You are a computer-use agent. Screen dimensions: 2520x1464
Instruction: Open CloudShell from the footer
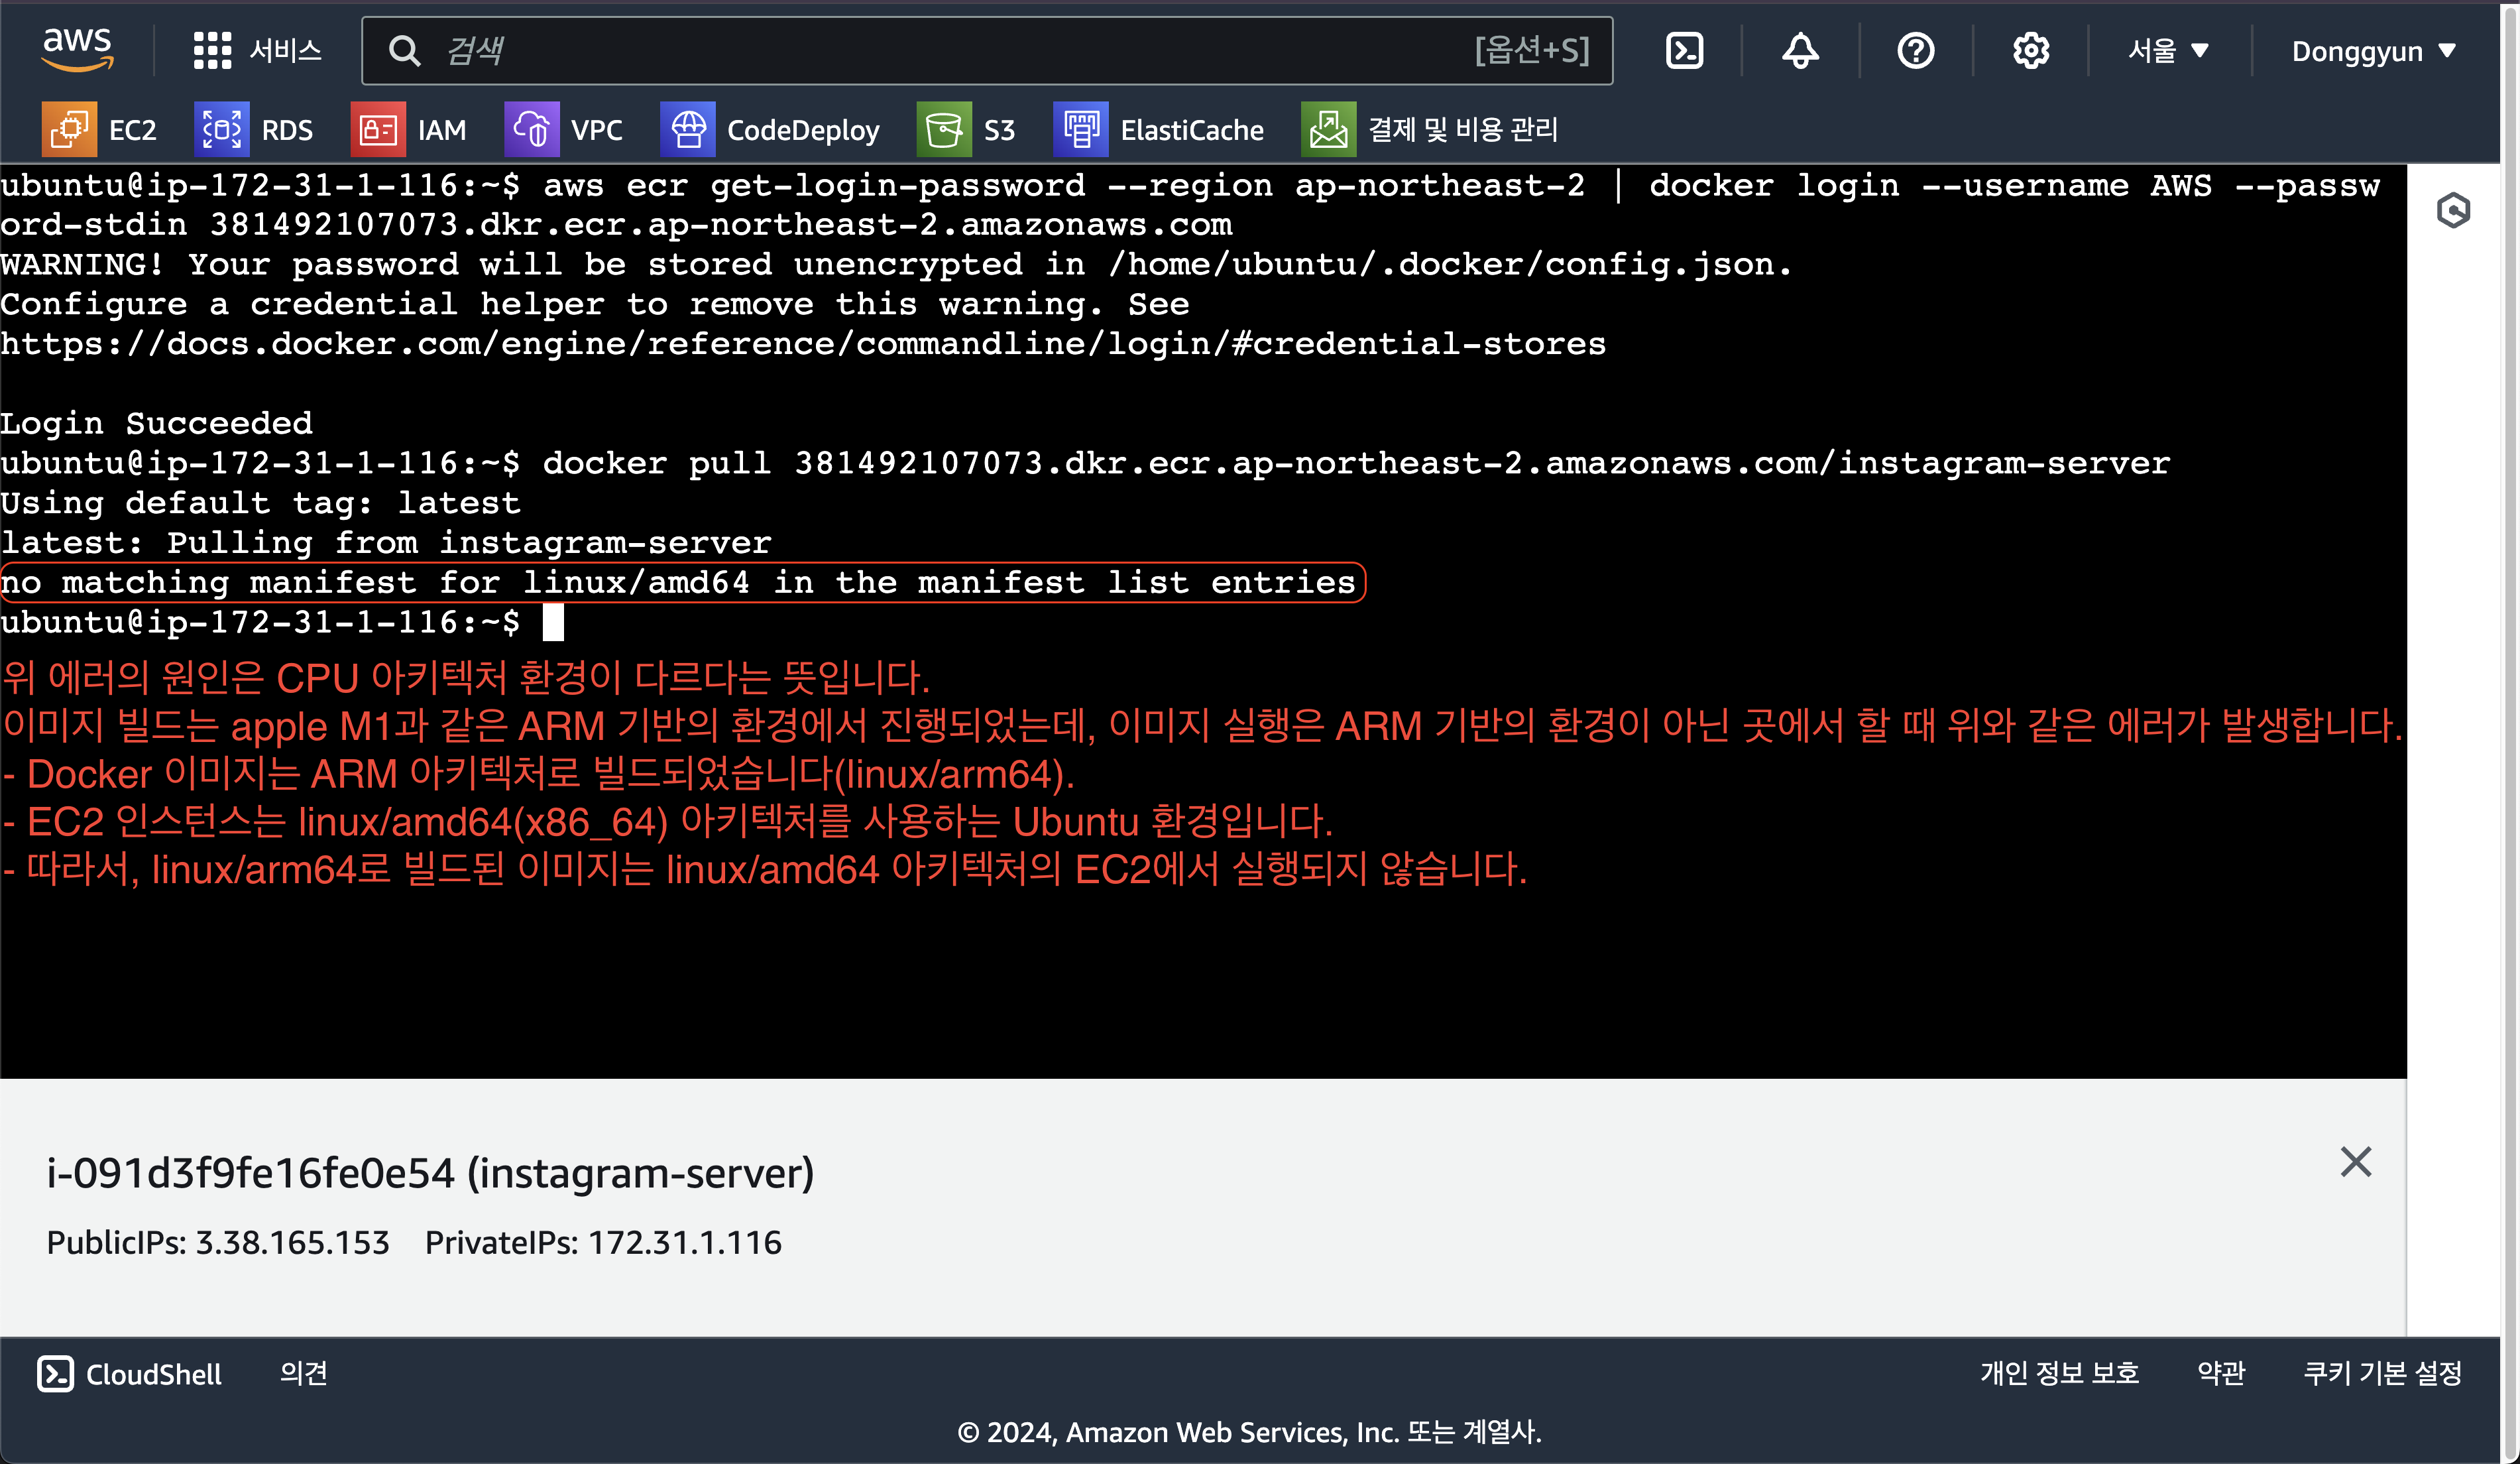(x=129, y=1374)
